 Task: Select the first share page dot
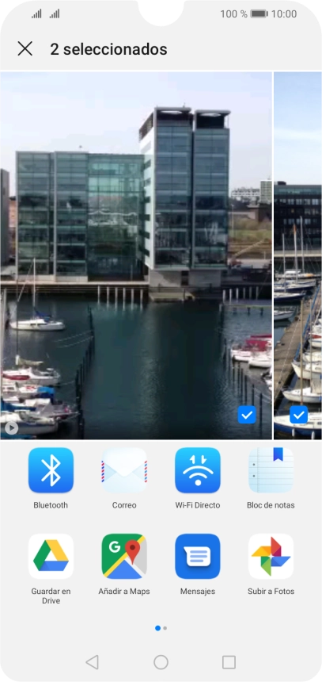pyautogui.click(x=157, y=628)
